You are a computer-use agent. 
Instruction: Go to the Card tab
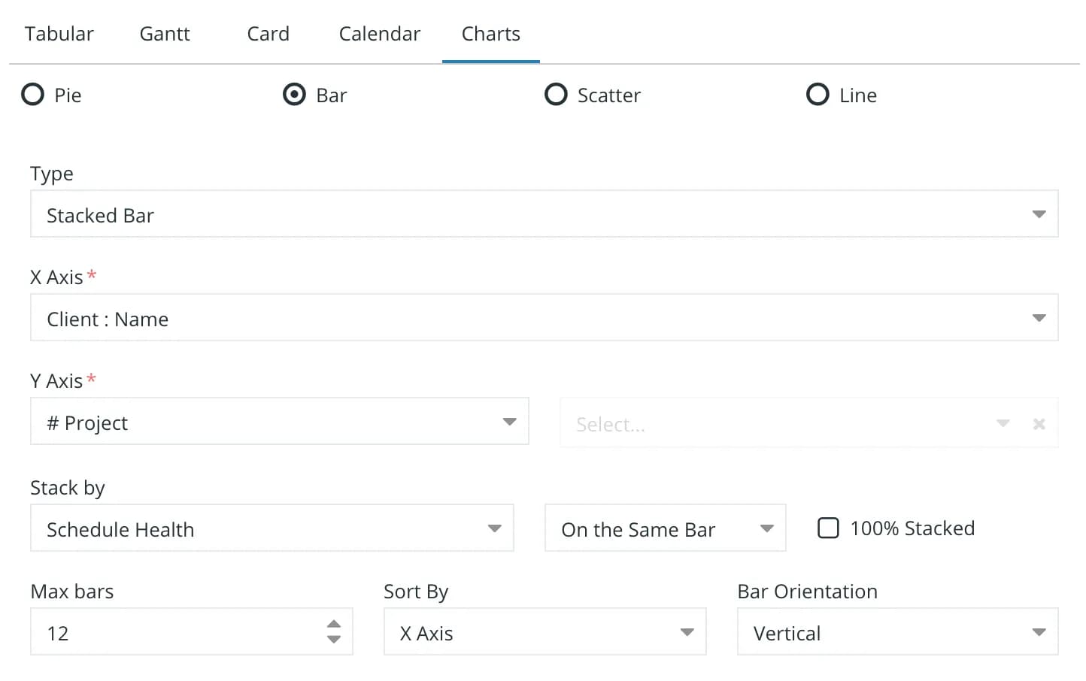(268, 34)
